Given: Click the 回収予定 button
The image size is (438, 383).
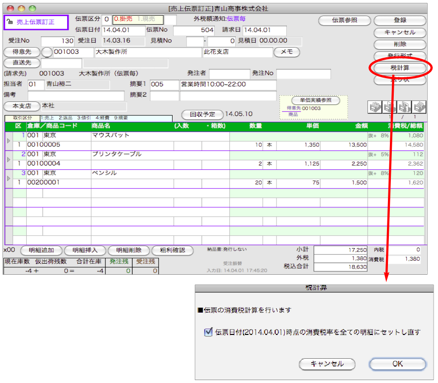Looking at the screenshot, I should point(203,115).
